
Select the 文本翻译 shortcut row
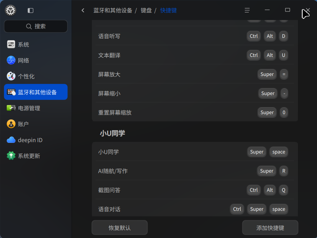[195, 55]
